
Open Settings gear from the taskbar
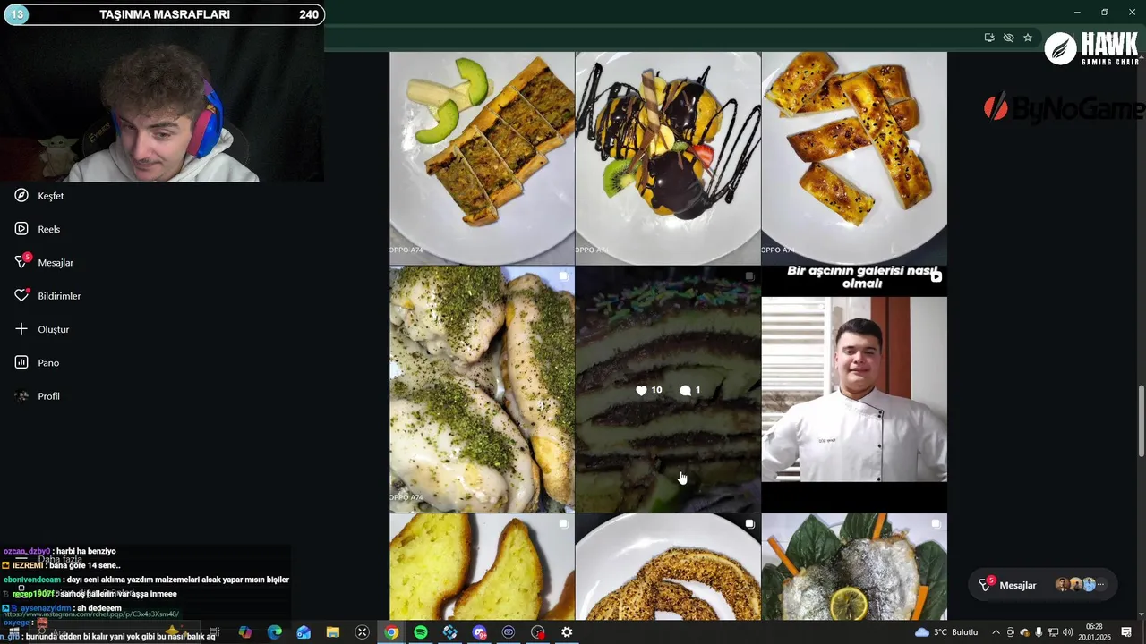567,632
